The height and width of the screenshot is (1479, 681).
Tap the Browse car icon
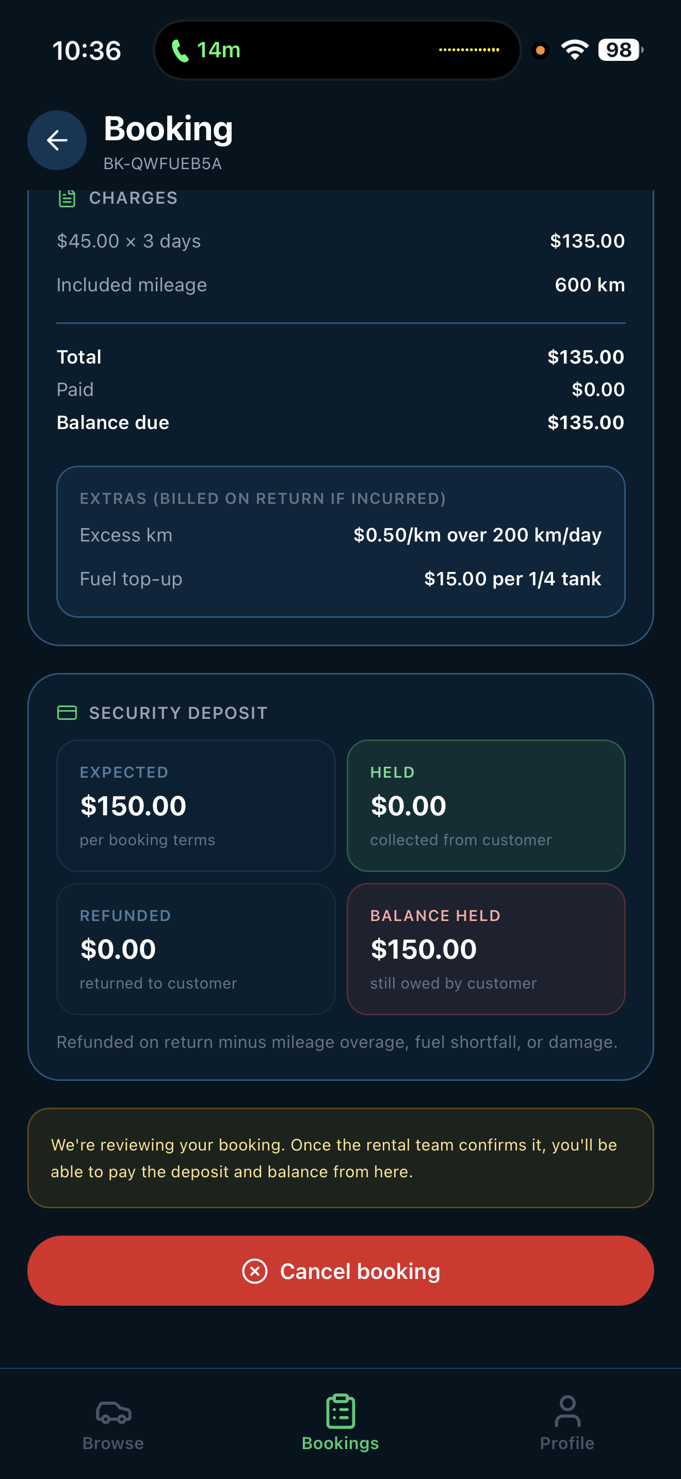click(113, 1412)
